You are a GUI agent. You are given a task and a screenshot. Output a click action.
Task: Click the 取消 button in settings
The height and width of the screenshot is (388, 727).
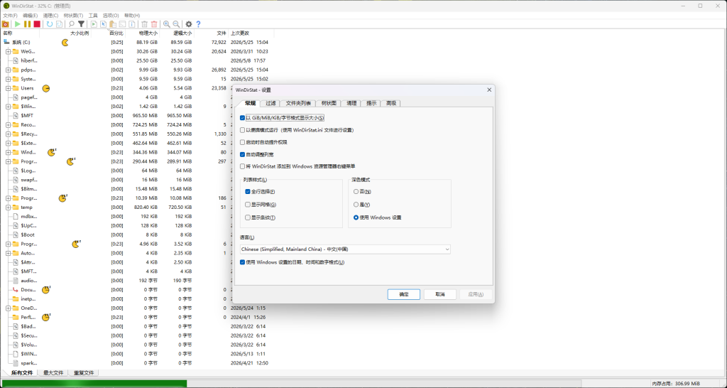coord(440,294)
